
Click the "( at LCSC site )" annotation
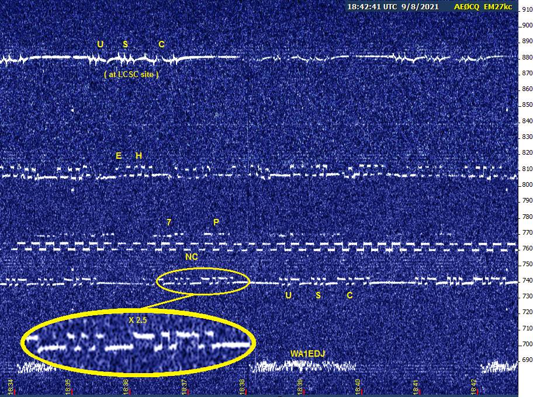coord(131,75)
